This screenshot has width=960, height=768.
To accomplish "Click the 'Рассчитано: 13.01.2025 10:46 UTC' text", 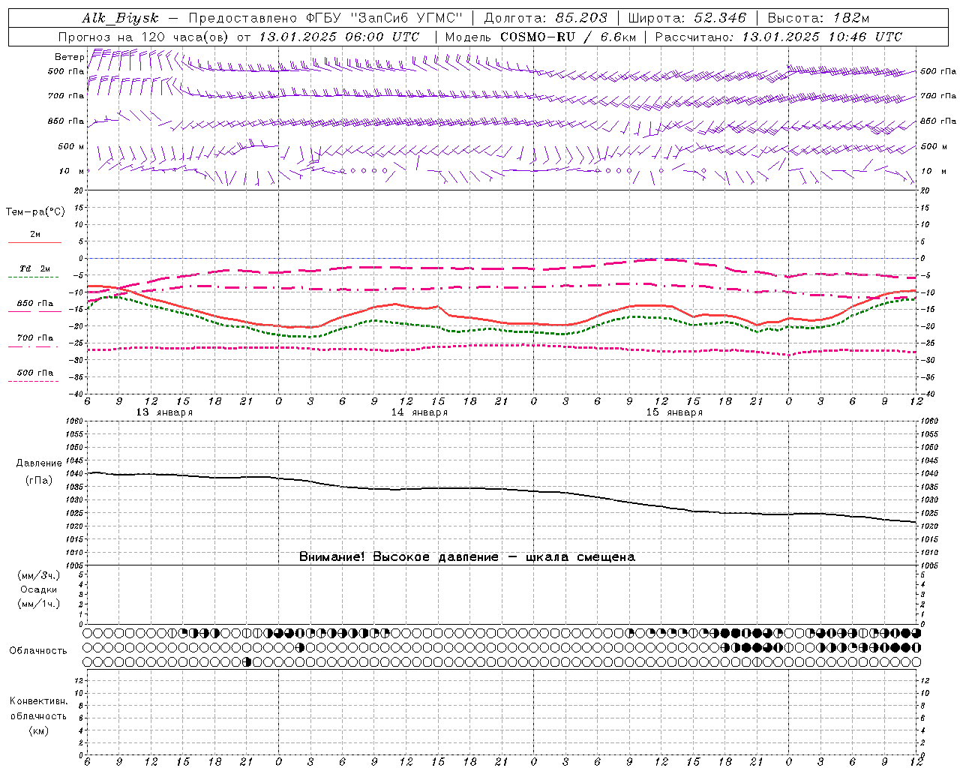I will [x=778, y=37].
